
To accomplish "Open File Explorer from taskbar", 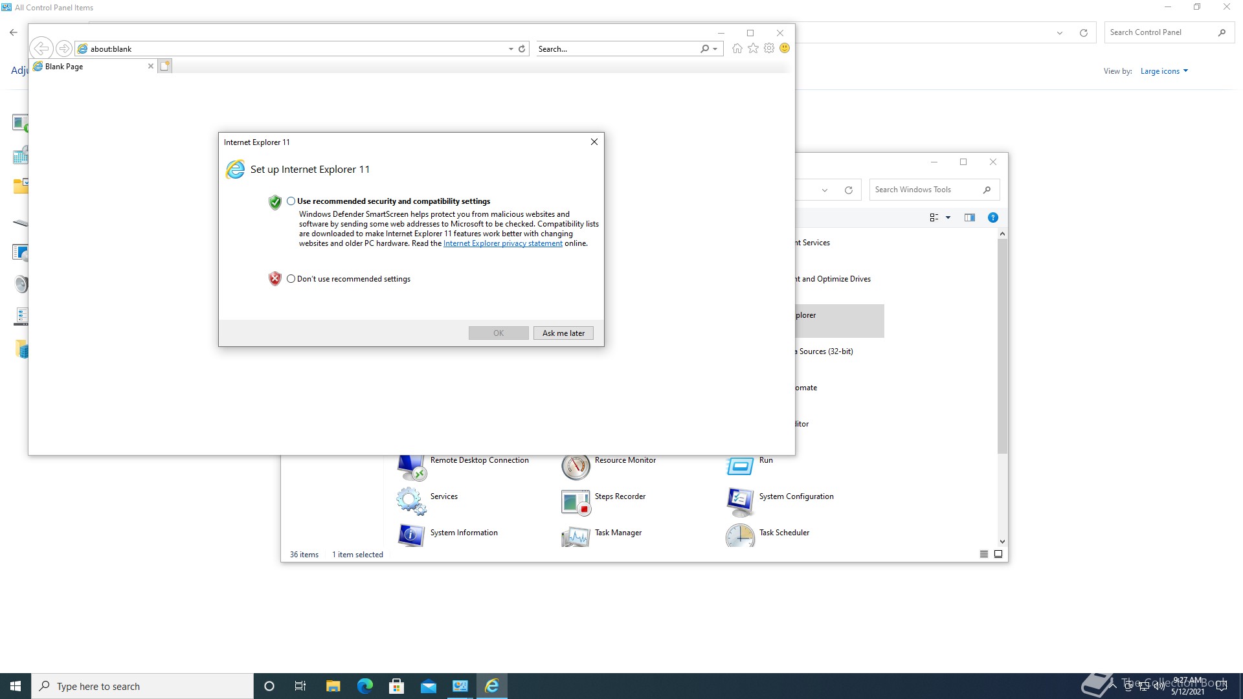I will pyautogui.click(x=333, y=686).
